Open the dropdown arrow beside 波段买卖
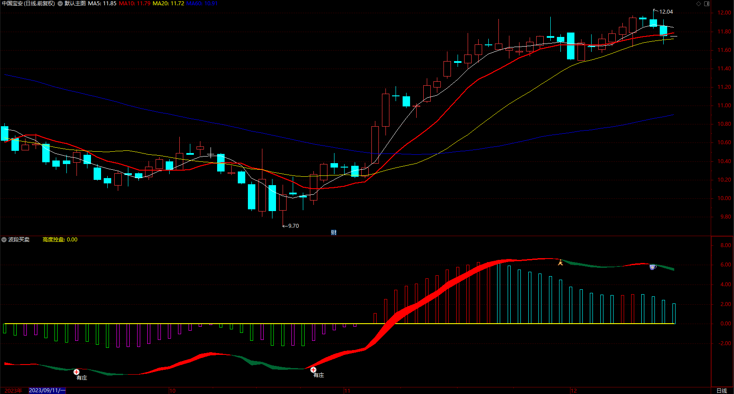The height and width of the screenshot is (394, 734). click(x=4, y=240)
